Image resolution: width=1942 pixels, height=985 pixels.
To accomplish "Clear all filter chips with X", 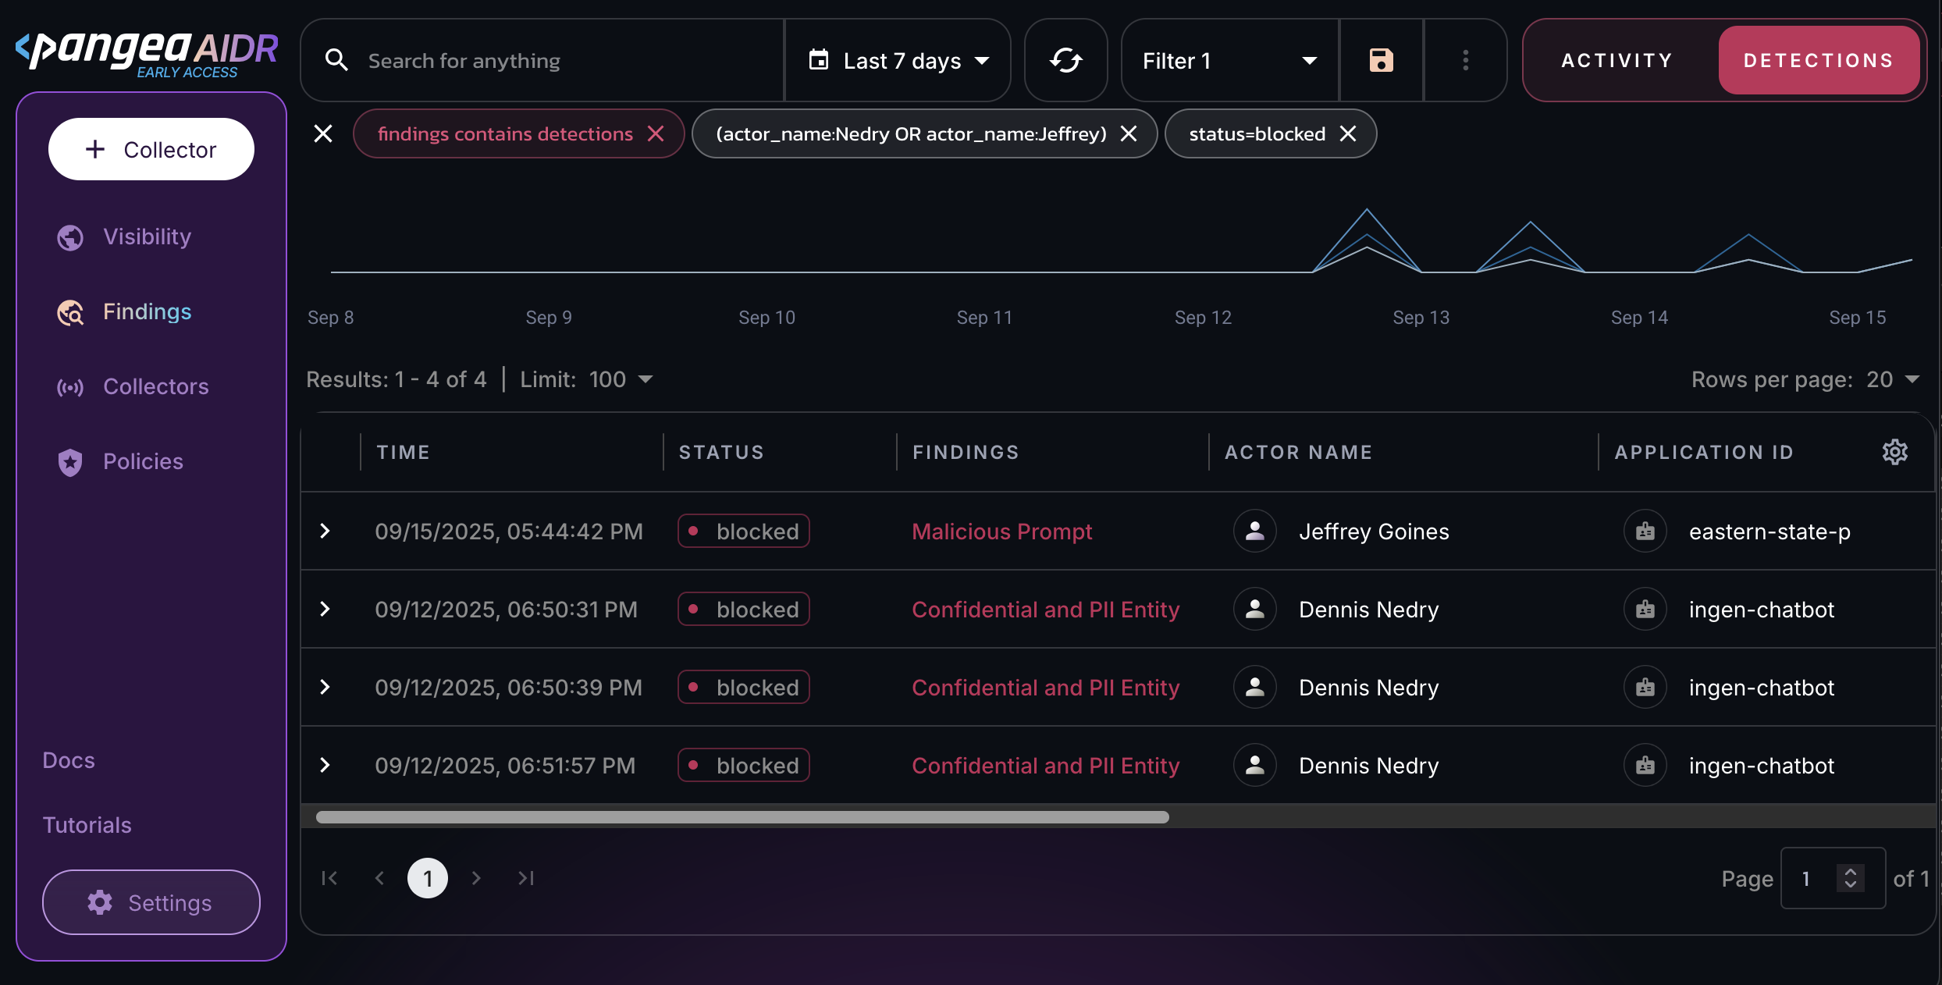I will click(323, 133).
